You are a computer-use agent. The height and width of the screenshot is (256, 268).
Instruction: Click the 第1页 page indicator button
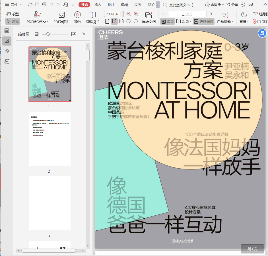pyautogui.click(x=252, y=249)
